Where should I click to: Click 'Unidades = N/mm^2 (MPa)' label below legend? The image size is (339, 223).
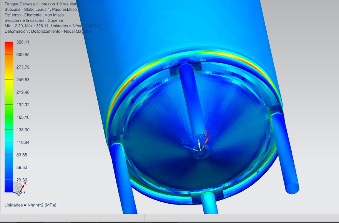30,205
